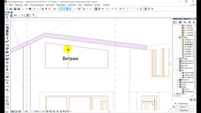Screen dimensions: 201x113
Task: Select the Beam tool in toolbox
Action: click(7, 41)
